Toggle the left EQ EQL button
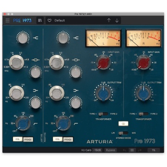This screenshot has height=167, width=167. coord(18,139)
